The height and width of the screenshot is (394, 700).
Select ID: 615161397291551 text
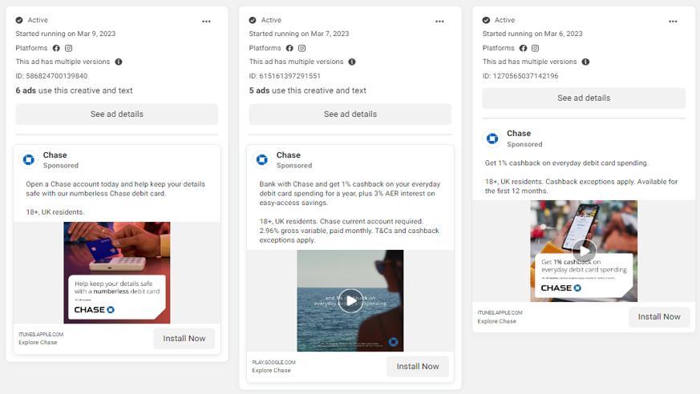[285, 76]
